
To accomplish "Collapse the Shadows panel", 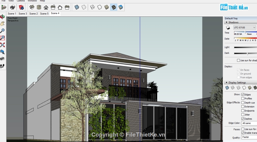I will tap(226, 22).
